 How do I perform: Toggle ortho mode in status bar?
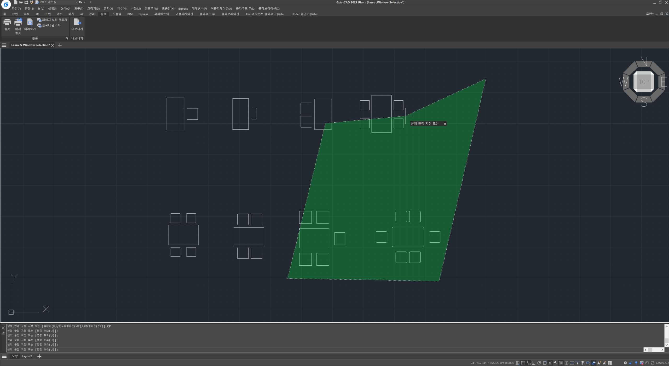pos(533,363)
